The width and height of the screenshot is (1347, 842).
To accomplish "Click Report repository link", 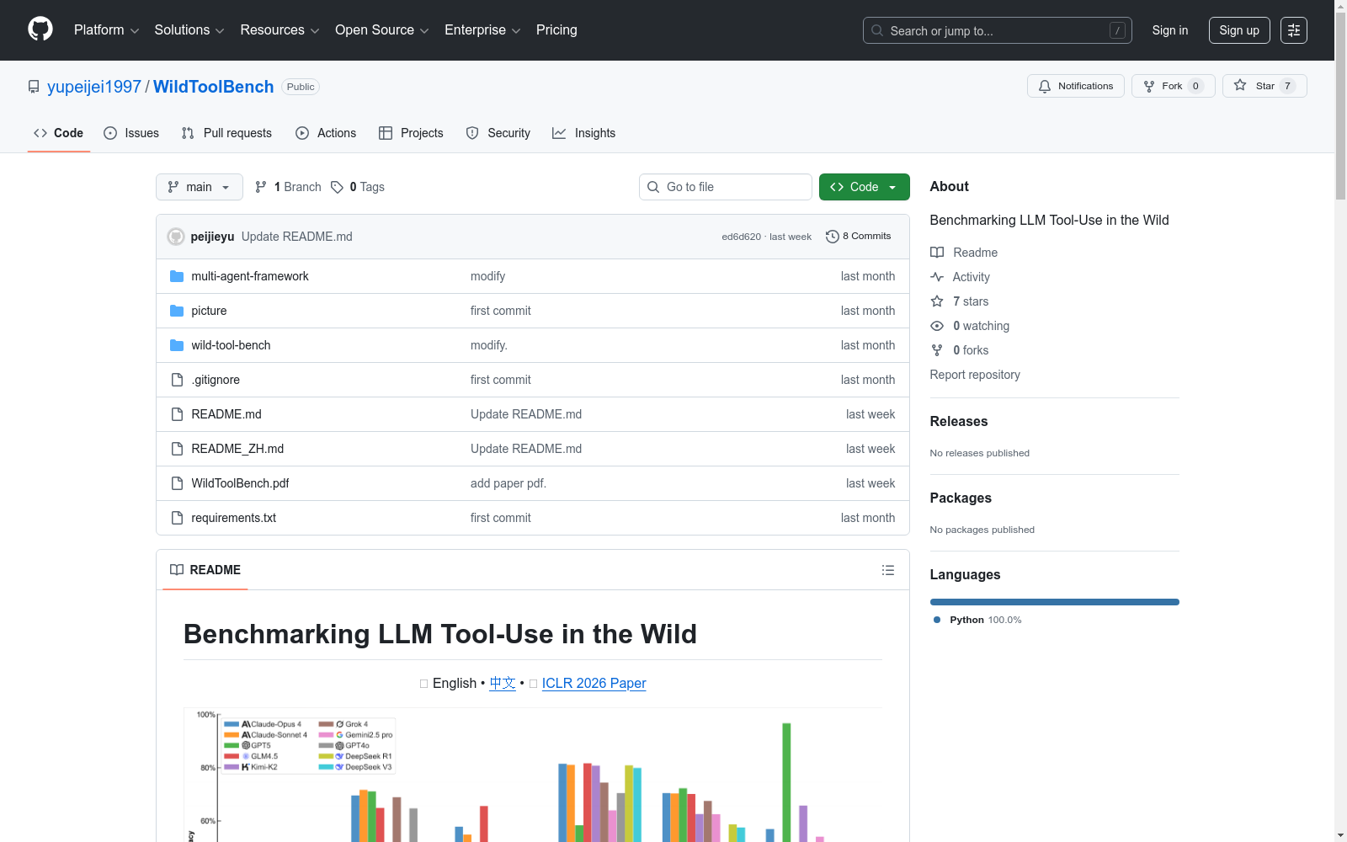I will [x=975, y=375].
